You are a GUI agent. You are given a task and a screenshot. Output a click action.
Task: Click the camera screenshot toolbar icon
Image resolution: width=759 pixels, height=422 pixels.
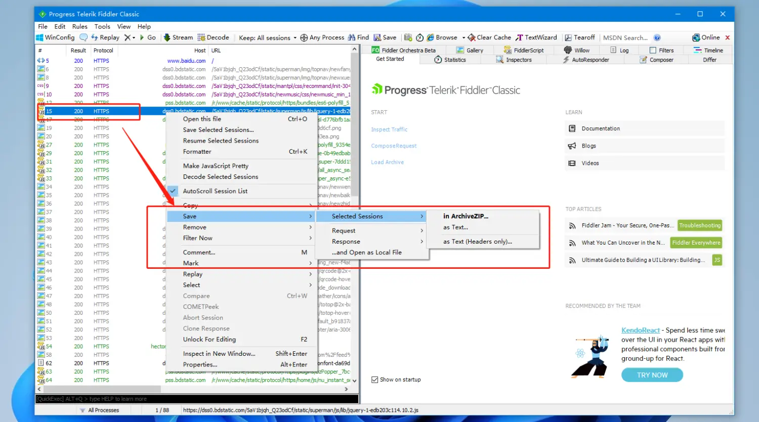tap(408, 37)
